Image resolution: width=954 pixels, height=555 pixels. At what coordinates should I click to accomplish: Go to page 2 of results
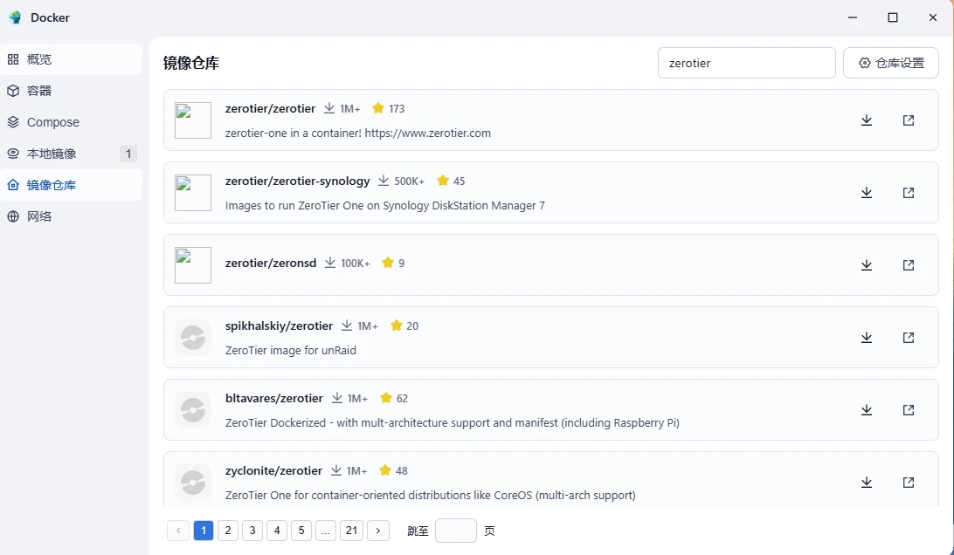coord(228,531)
